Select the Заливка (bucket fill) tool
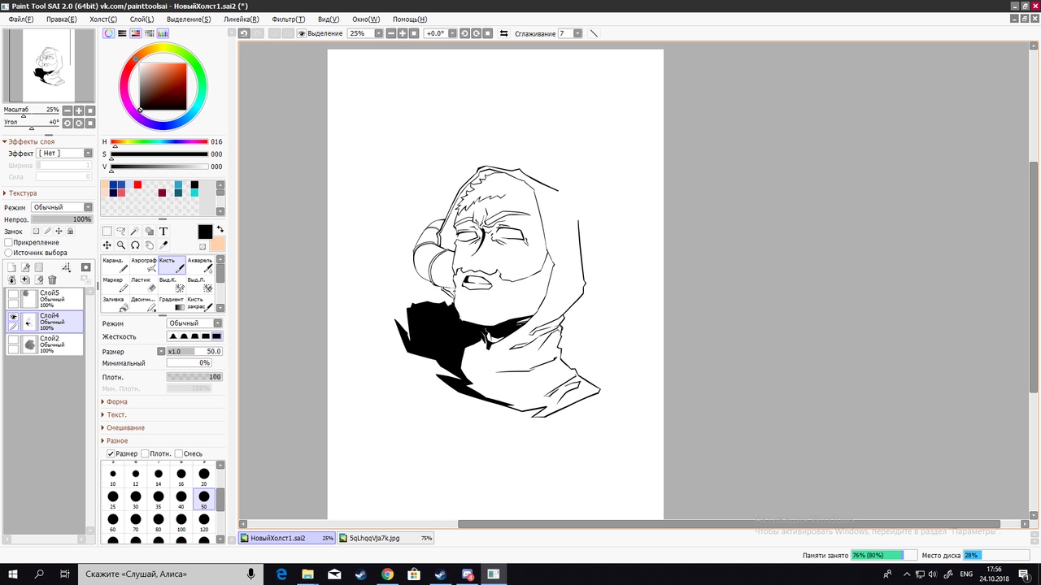 (x=115, y=304)
